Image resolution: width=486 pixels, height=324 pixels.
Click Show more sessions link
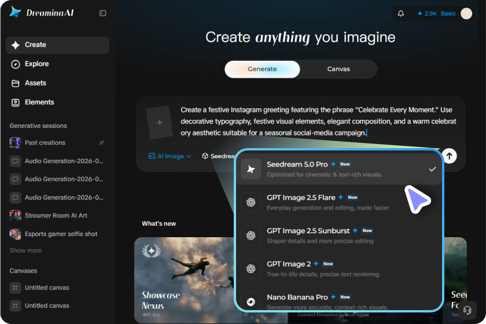[x=25, y=251]
